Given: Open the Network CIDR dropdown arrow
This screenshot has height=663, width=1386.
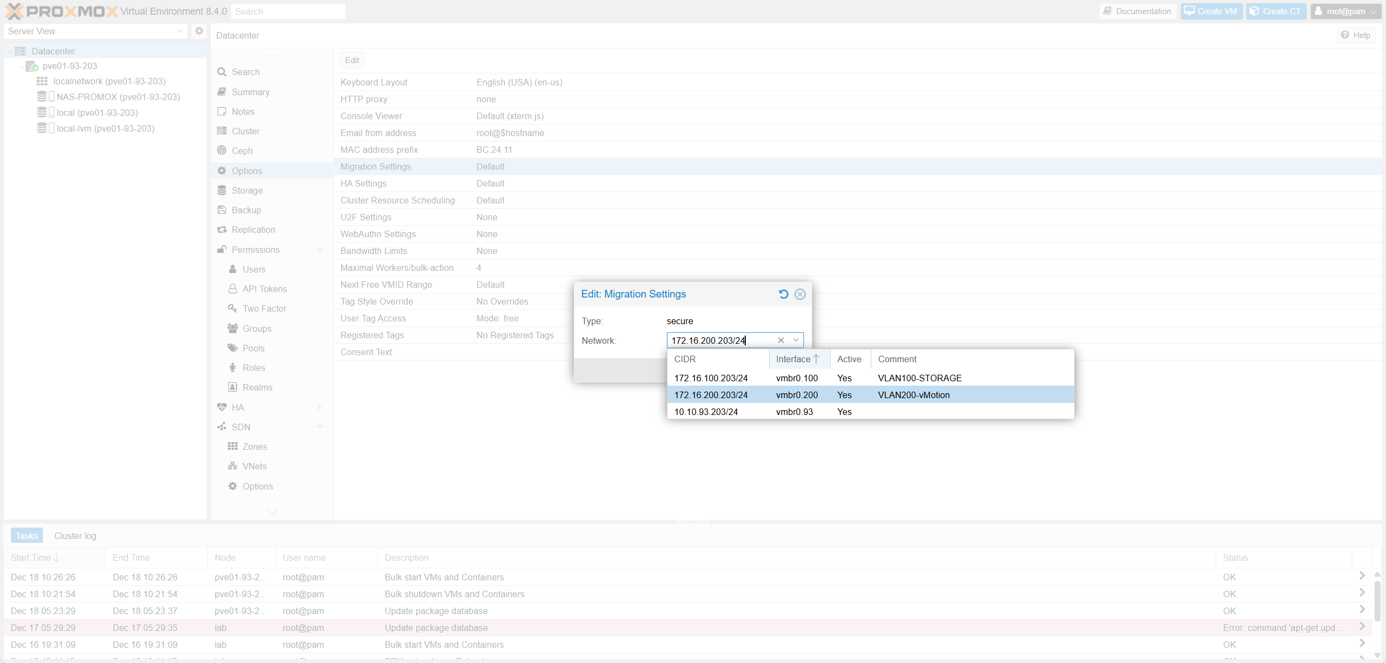Looking at the screenshot, I should point(796,340).
